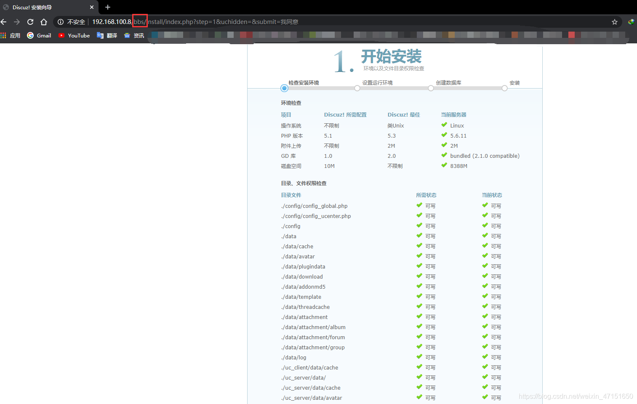Viewport: 637px width, 404px height.
Task: Click ./config/config_ucenter.php entry
Action: point(316,216)
